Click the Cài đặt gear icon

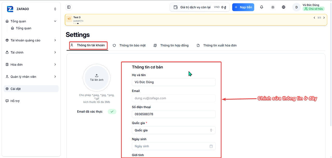pyautogui.click(x=7, y=89)
